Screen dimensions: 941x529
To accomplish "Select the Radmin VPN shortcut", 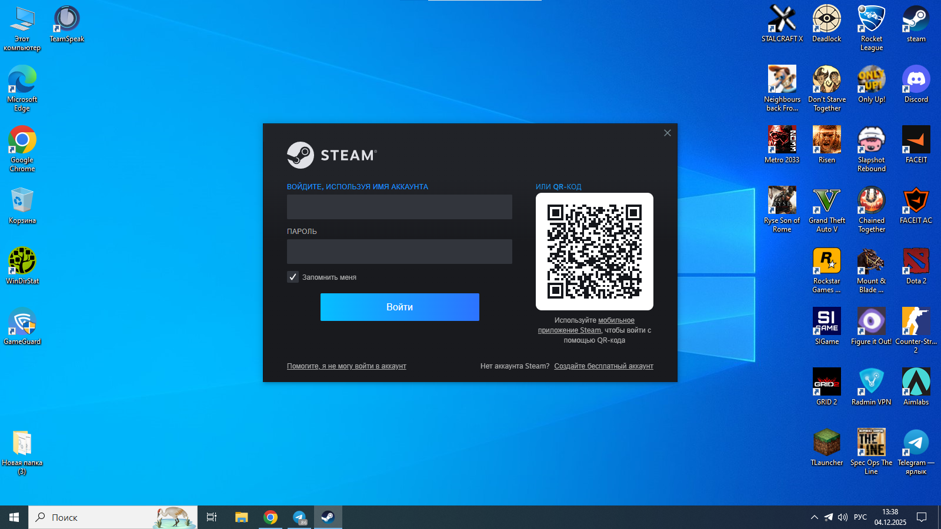I will (872, 387).
